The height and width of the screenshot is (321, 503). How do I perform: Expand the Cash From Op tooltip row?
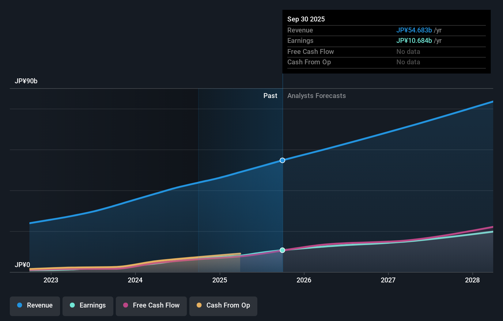tap(309, 62)
